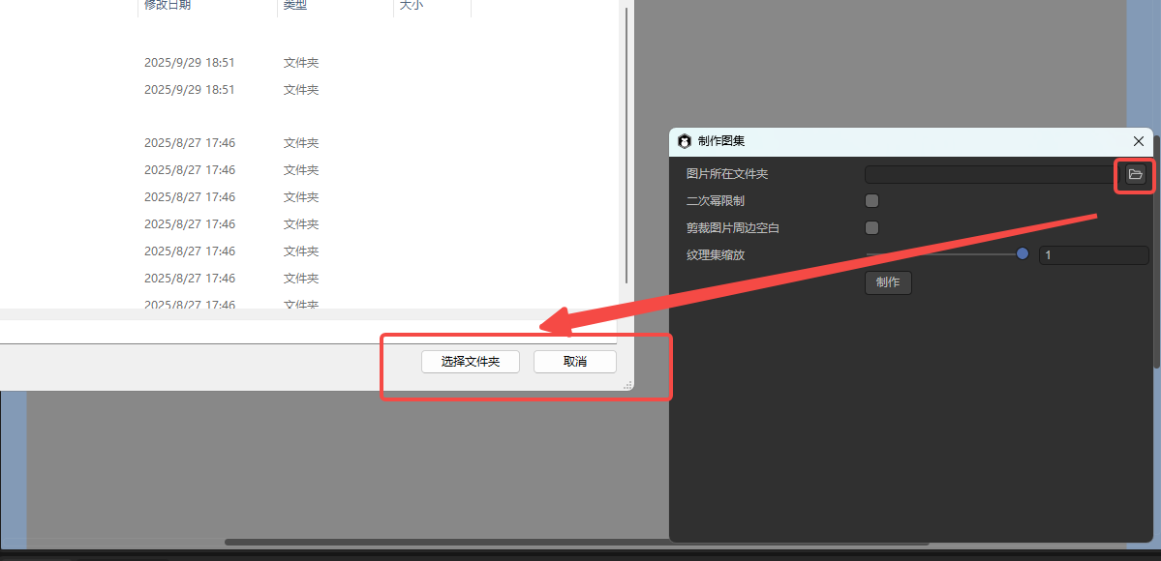
Task: Cancel the folder picker with 取消
Action: [x=574, y=362]
